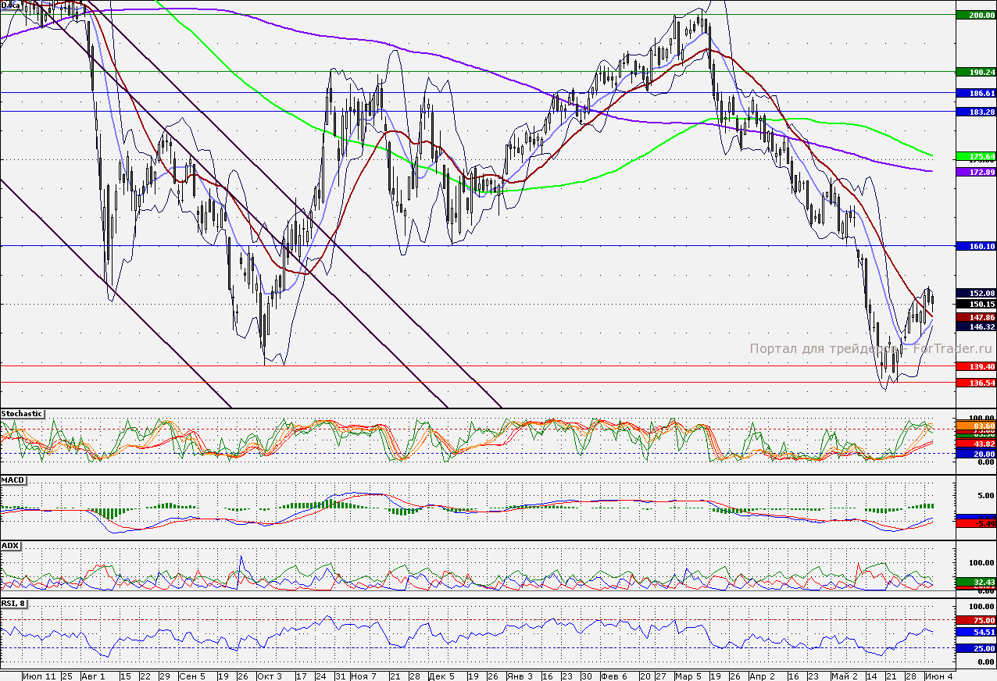Click the blue 160.10 level tag

(x=976, y=246)
